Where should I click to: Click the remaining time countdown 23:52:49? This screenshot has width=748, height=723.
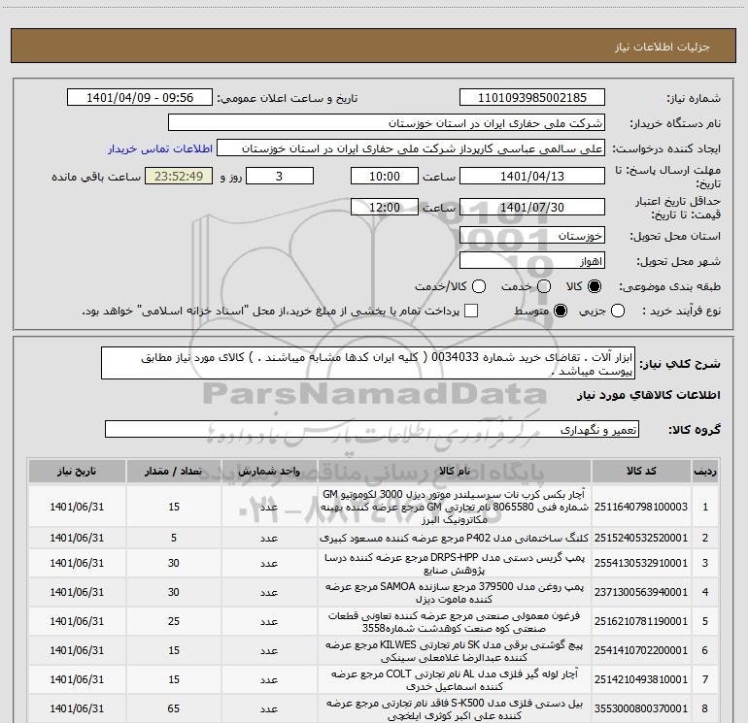point(179,176)
